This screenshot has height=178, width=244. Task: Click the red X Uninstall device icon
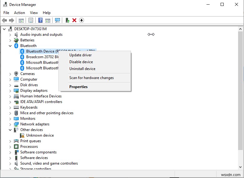74,20
